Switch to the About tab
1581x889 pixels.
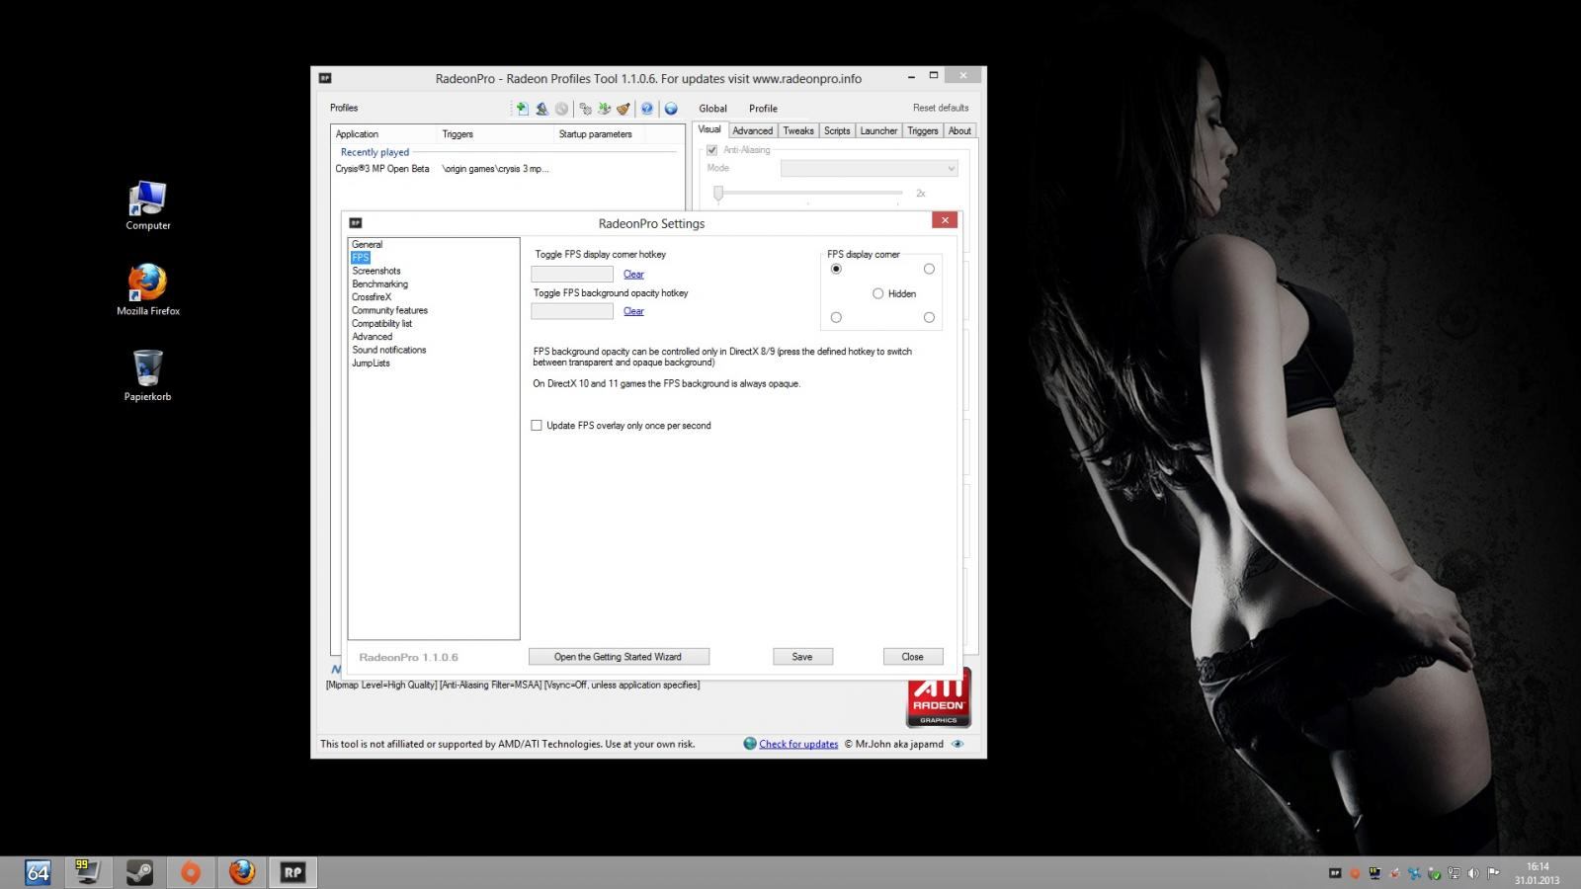pos(959,130)
